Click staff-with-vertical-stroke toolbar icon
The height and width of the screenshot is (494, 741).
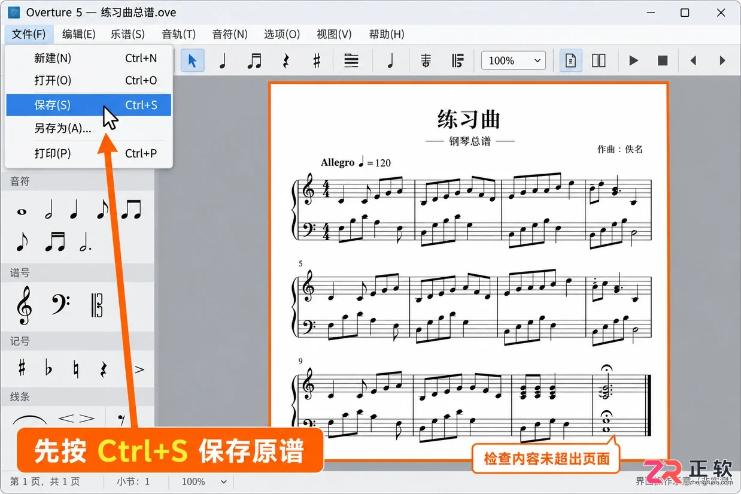[x=426, y=60]
